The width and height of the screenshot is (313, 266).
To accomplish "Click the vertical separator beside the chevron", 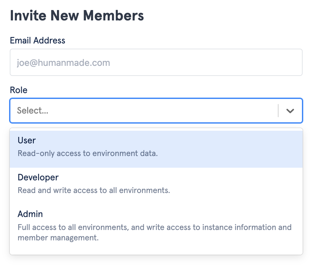I will coord(278,111).
